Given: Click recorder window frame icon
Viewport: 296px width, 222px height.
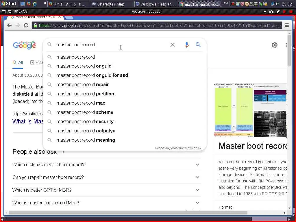Looking at the screenshot, I should click(3, 12).
